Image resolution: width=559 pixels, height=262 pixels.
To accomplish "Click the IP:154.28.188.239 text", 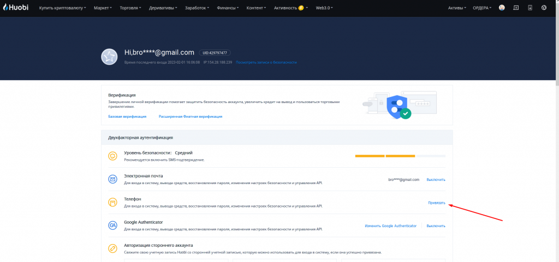I will pyautogui.click(x=218, y=62).
